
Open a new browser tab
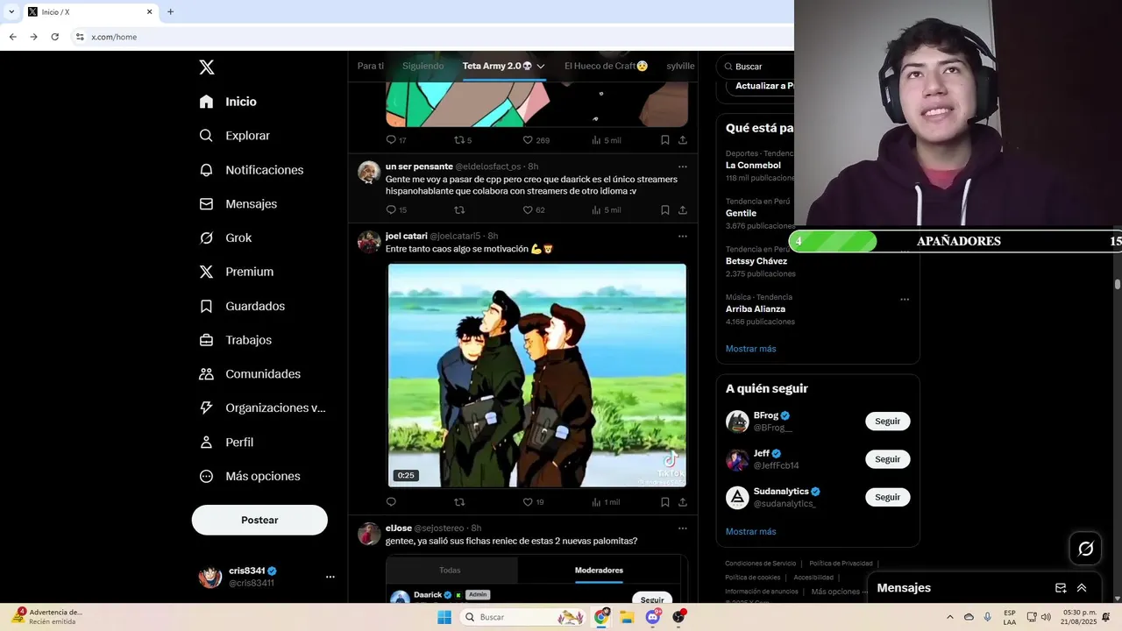pos(170,12)
